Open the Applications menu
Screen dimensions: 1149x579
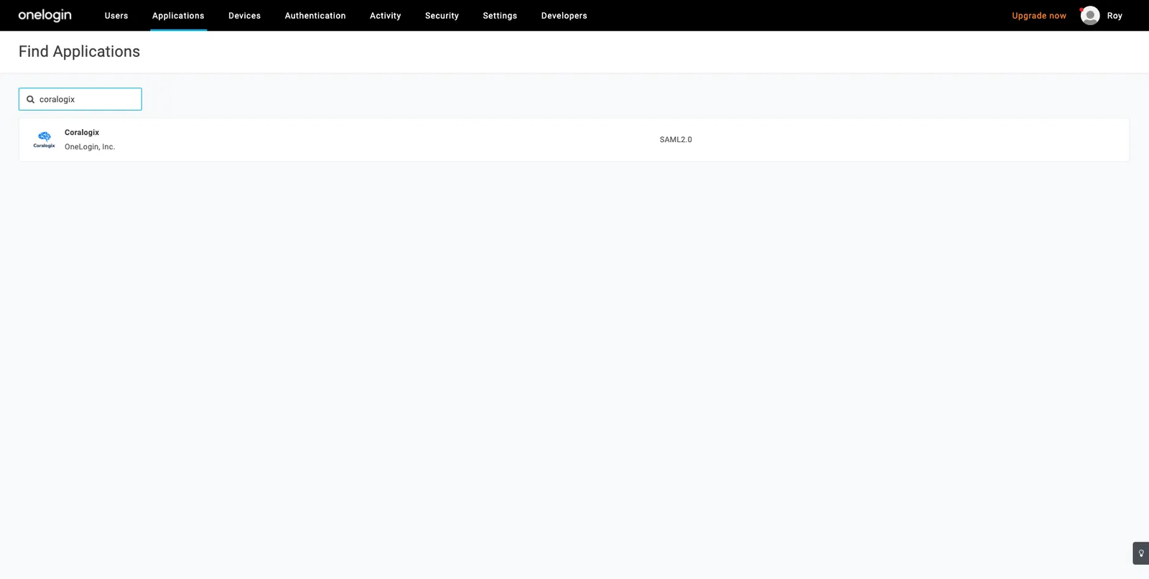pyautogui.click(x=178, y=16)
